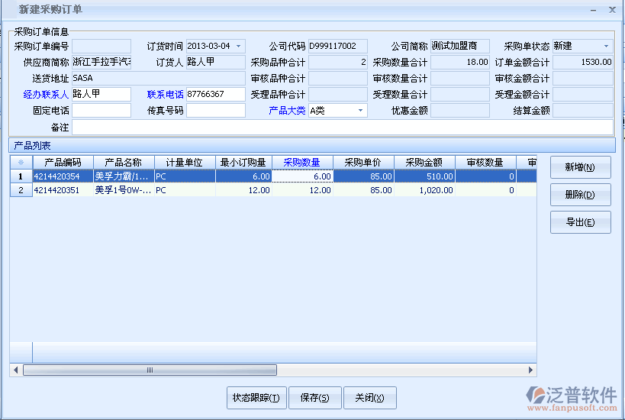
Task: Select row 2 product 4214420351
Action: click(63, 190)
